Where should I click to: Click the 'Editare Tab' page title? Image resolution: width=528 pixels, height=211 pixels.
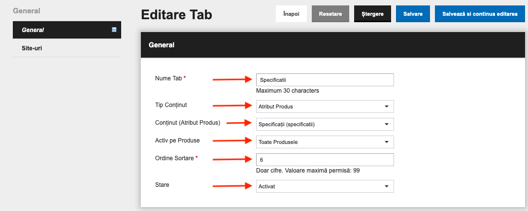pyautogui.click(x=177, y=15)
